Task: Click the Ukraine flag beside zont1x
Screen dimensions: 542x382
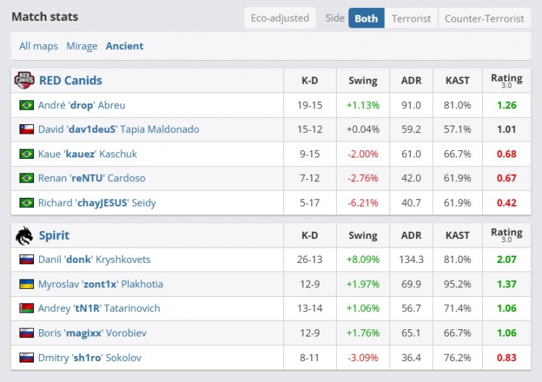Action: coord(27,284)
